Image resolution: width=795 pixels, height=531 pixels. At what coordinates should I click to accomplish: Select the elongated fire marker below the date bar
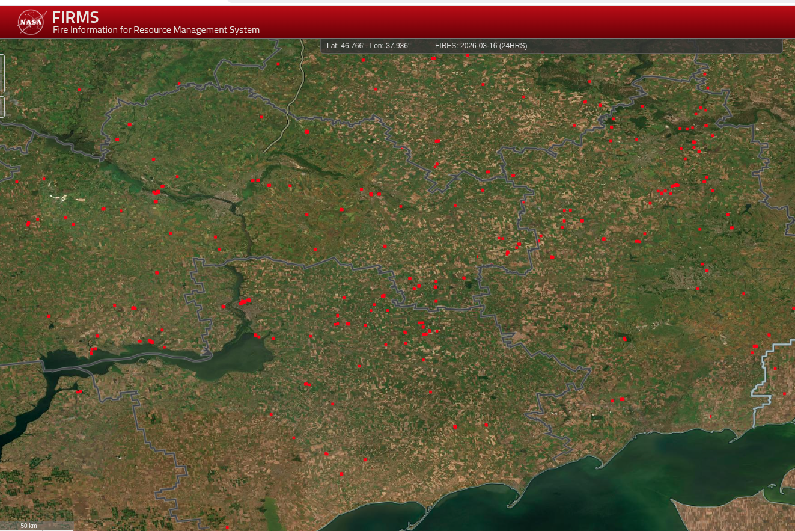[433, 59]
